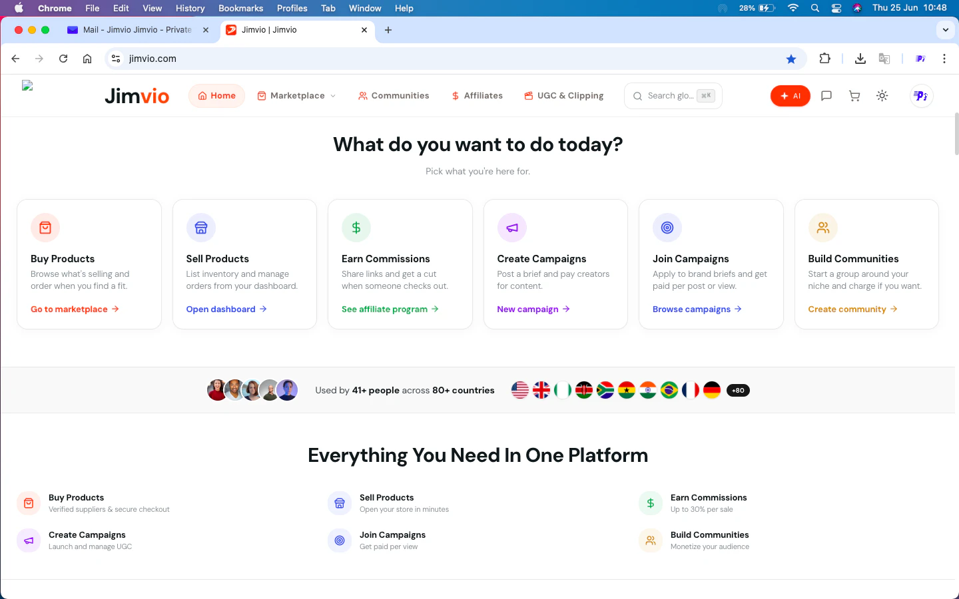Click the Sell Products icon in features list
The height and width of the screenshot is (599, 959).
[x=340, y=503]
